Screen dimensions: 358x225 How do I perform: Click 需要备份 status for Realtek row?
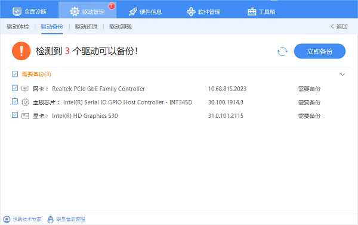coord(309,89)
